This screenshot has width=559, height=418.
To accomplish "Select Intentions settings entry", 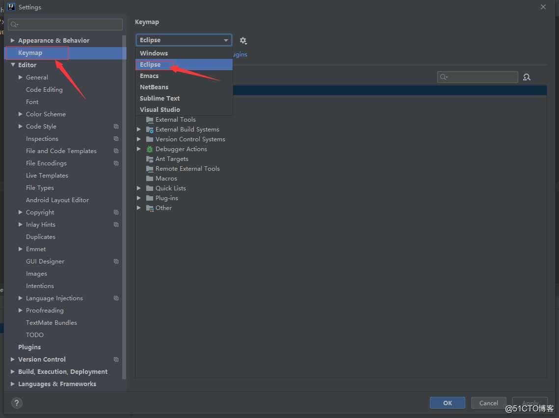I will [x=40, y=286].
